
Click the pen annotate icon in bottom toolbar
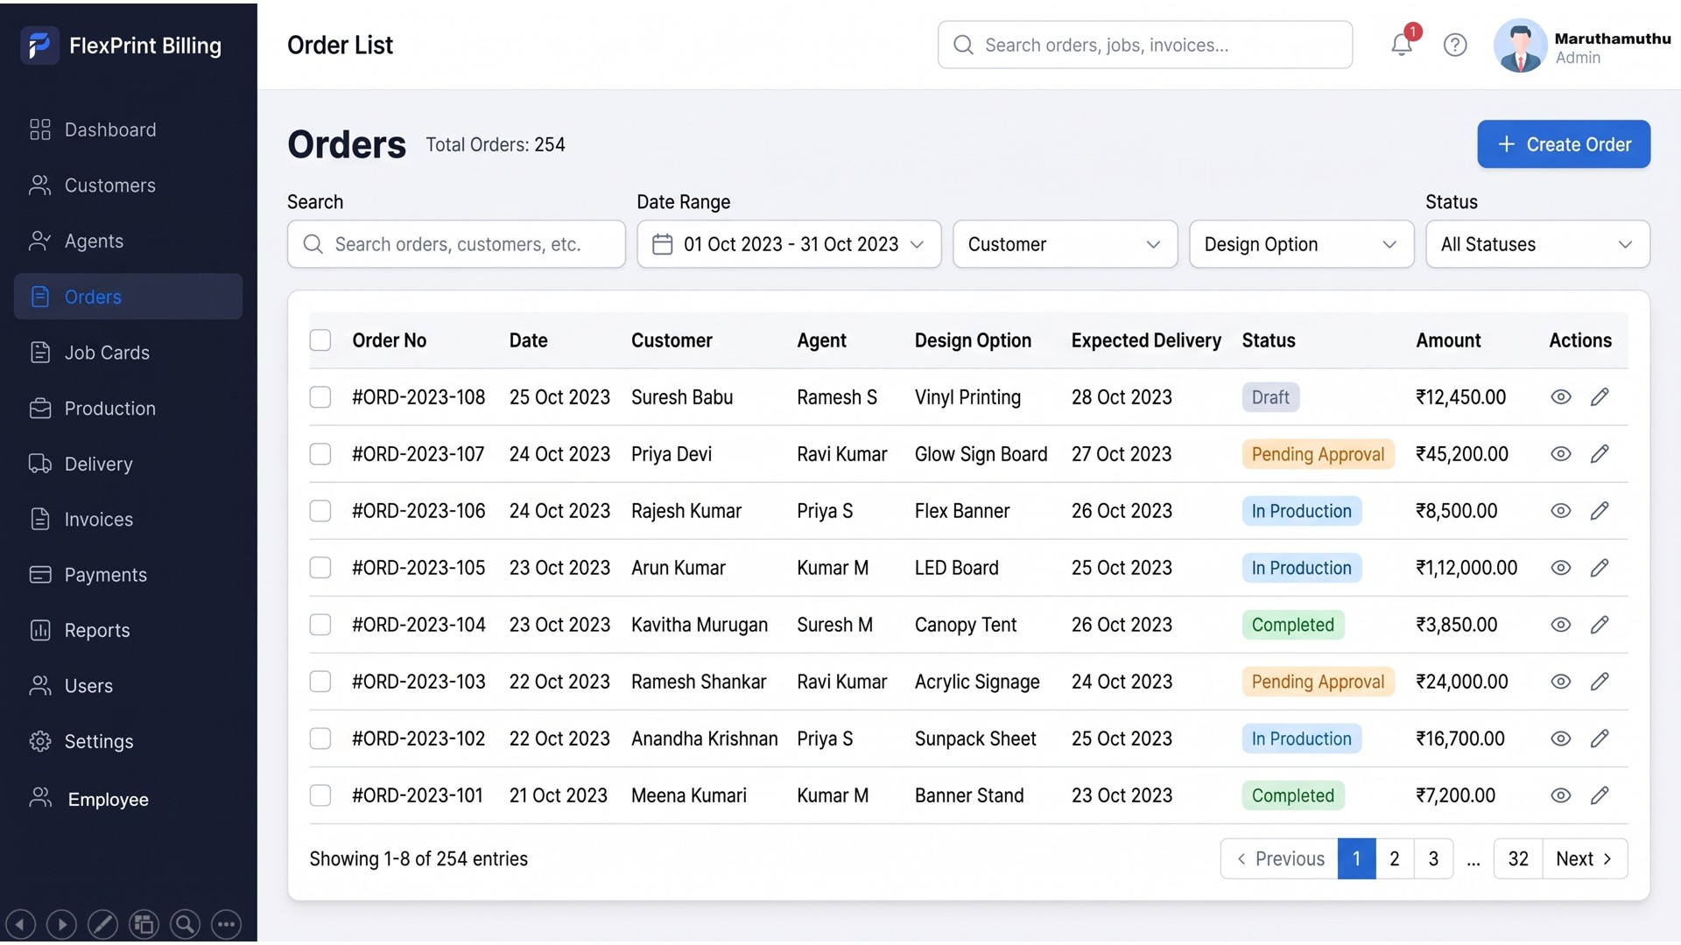coord(102,924)
